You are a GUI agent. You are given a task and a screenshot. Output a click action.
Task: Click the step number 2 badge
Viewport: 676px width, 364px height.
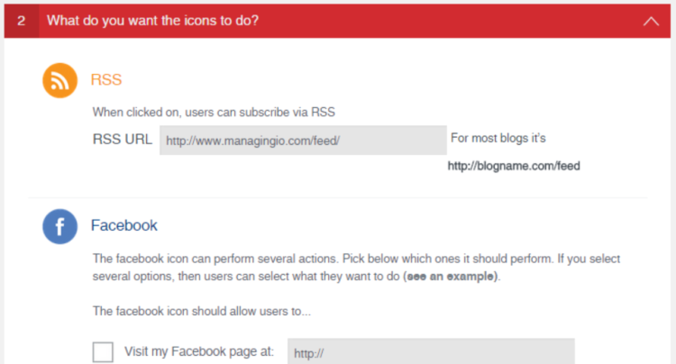click(22, 21)
